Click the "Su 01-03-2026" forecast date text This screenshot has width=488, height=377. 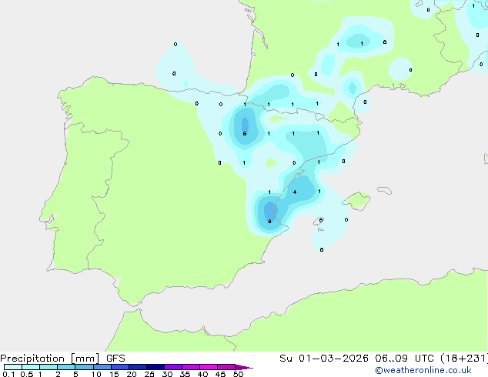tap(324, 359)
